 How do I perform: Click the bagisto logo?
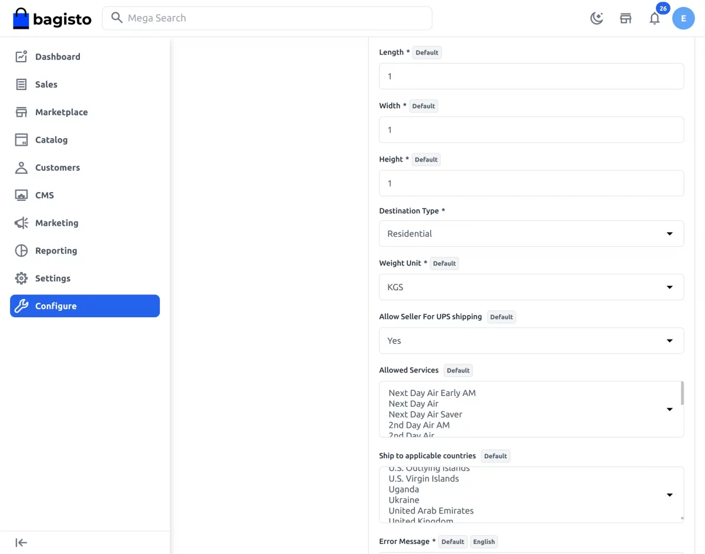(52, 19)
